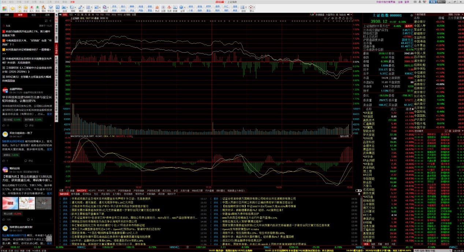Screen dimensions: 464x252
Task: Select the 15分 period button
Action: [x=108, y=14]
